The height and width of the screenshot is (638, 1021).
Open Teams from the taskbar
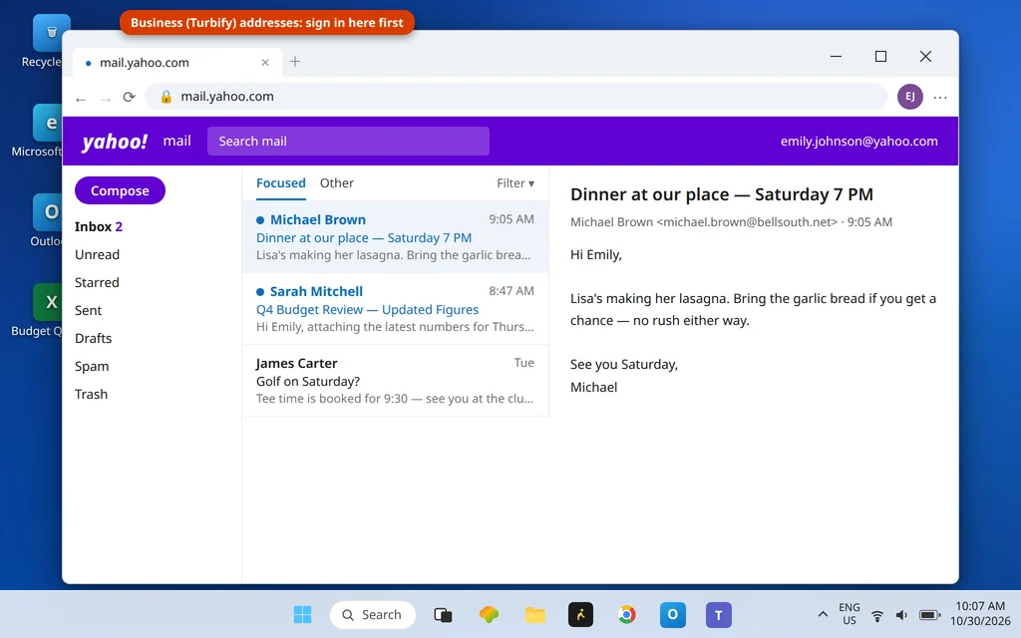coord(718,614)
